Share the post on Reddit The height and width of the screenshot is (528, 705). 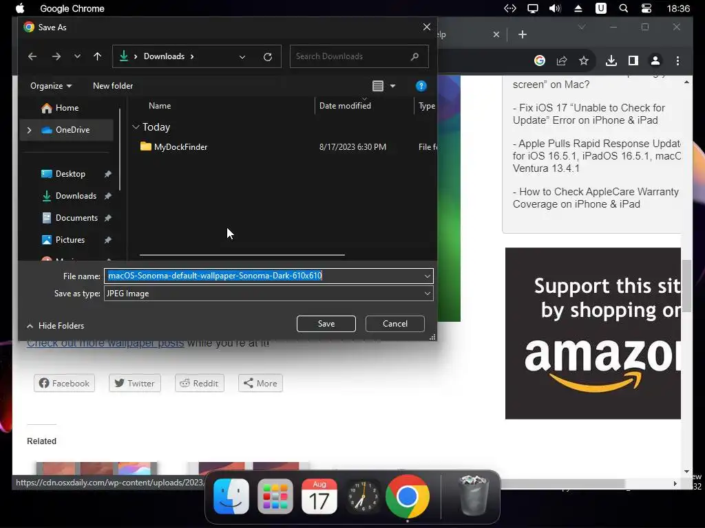pyautogui.click(x=199, y=384)
